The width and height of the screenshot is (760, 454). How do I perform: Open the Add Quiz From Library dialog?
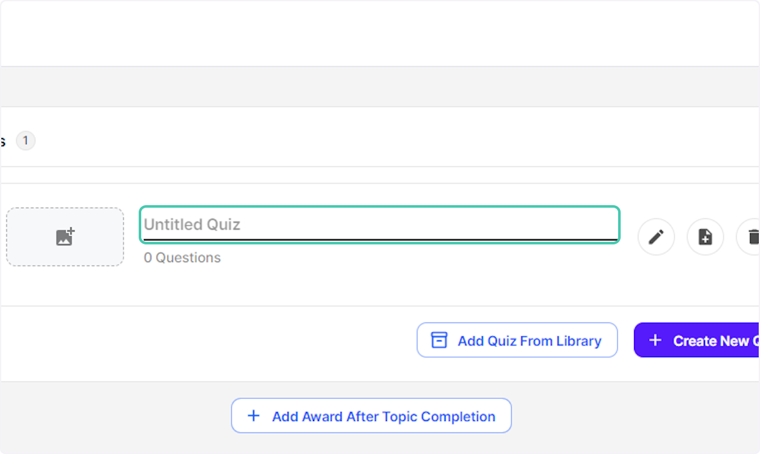[517, 340]
